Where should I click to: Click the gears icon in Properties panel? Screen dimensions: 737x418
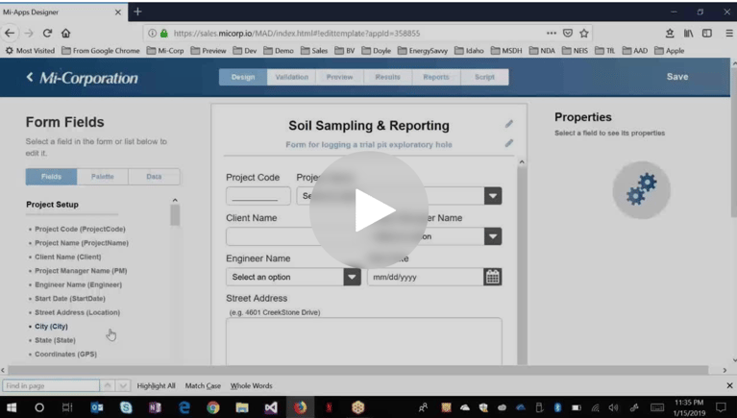point(641,190)
